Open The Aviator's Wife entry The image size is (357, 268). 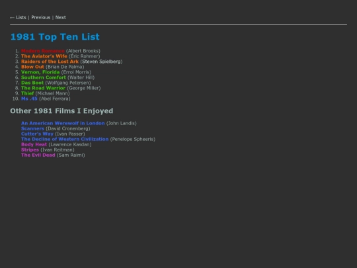[x=44, y=56]
